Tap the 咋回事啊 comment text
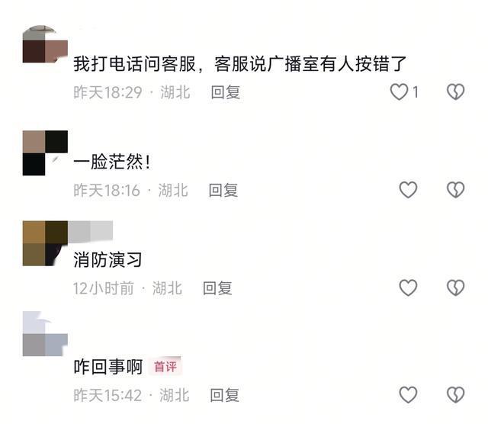 [108, 366]
